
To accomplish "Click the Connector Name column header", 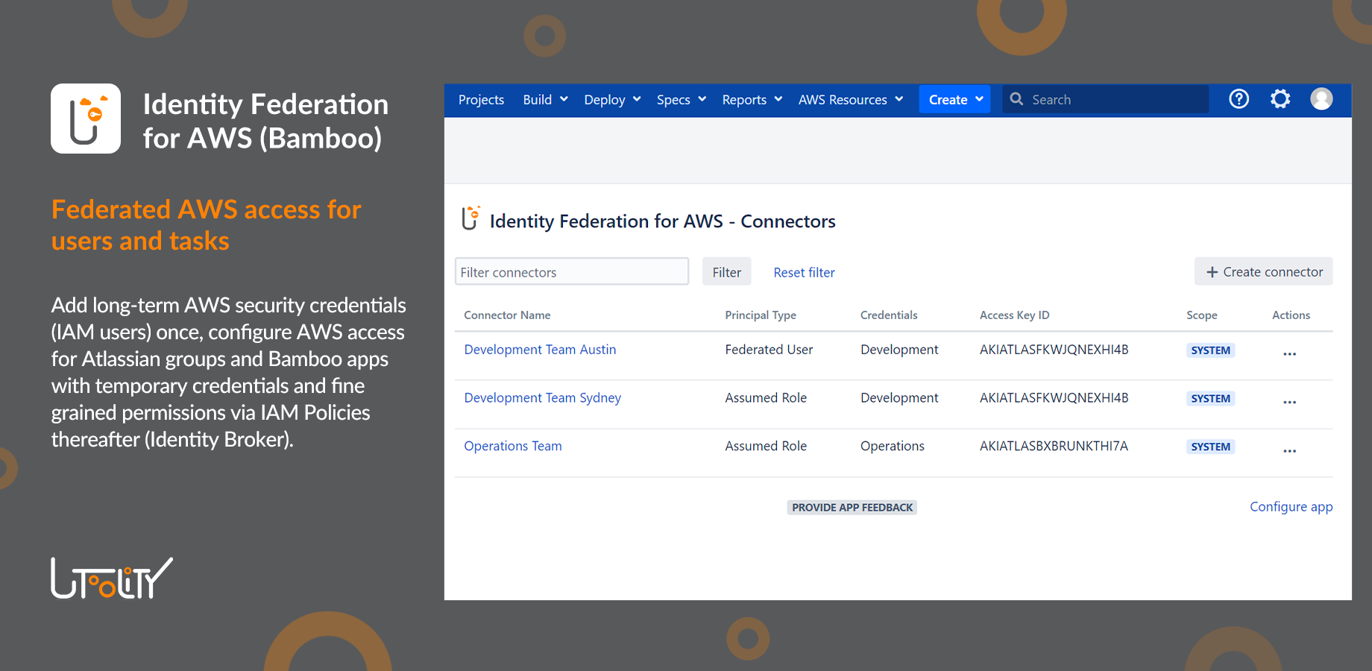I will tap(507, 315).
